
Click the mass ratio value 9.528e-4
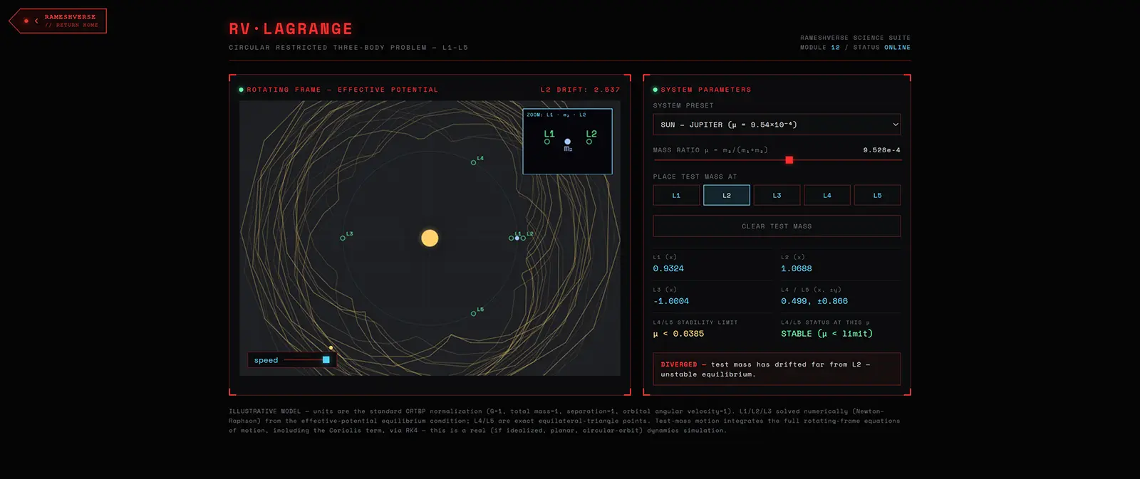tap(881, 150)
